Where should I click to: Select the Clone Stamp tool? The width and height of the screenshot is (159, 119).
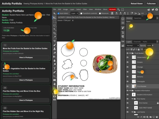54,49
